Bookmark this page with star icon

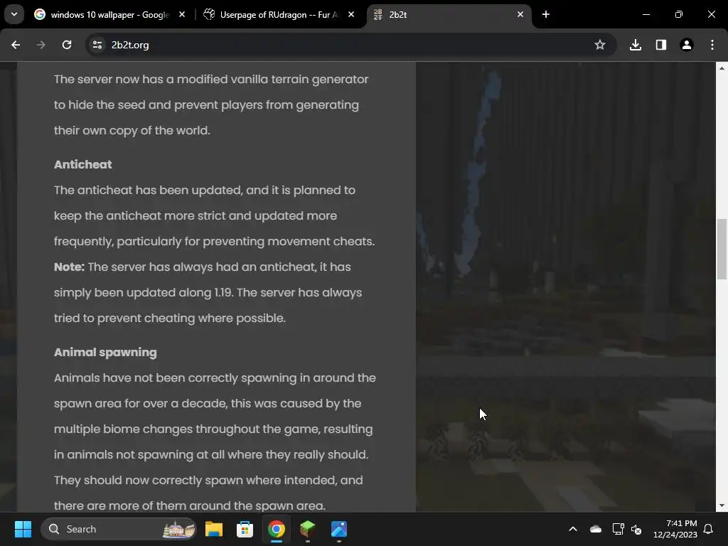(x=600, y=45)
